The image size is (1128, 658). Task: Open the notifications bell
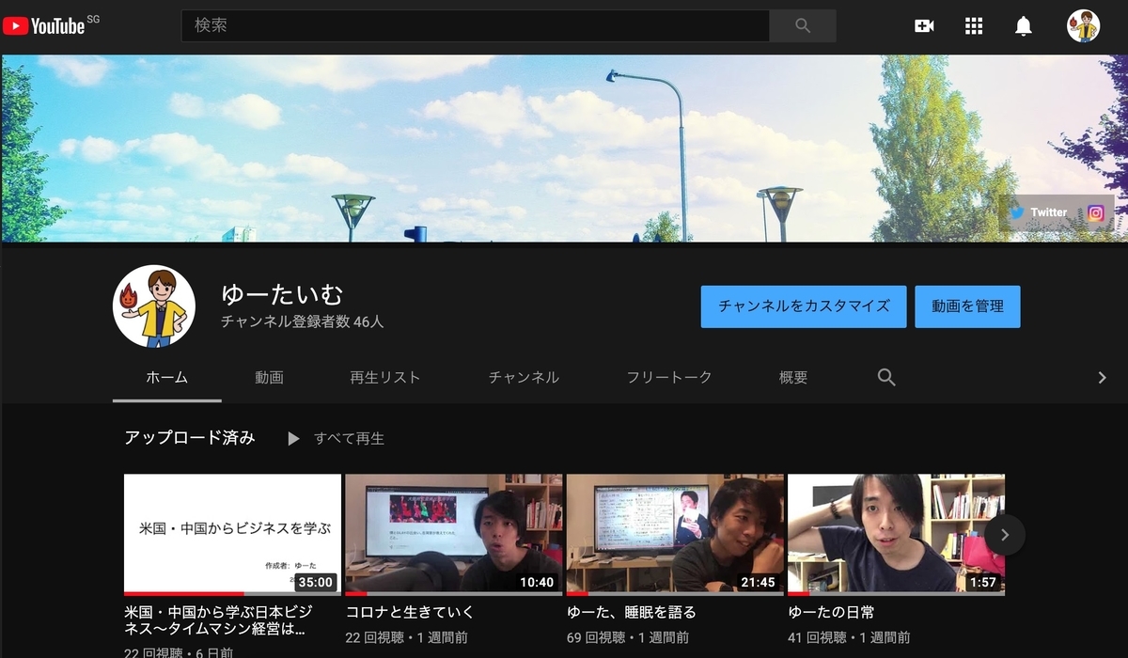[x=1024, y=26]
